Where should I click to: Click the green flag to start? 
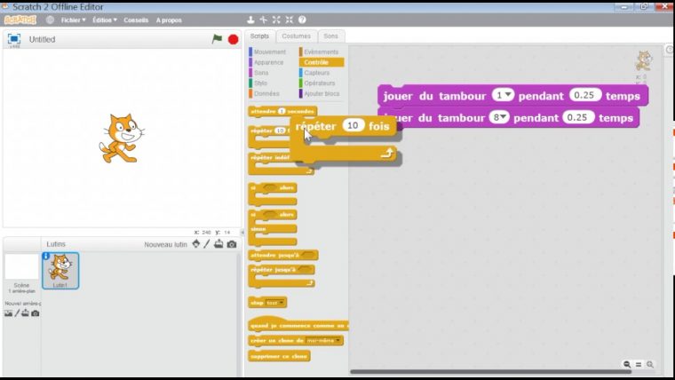(217, 39)
